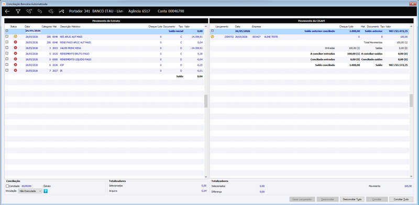Click the Cheque/Lote header in Extrato panel
The height and width of the screenshot is (205, 419).
(155, 27)
